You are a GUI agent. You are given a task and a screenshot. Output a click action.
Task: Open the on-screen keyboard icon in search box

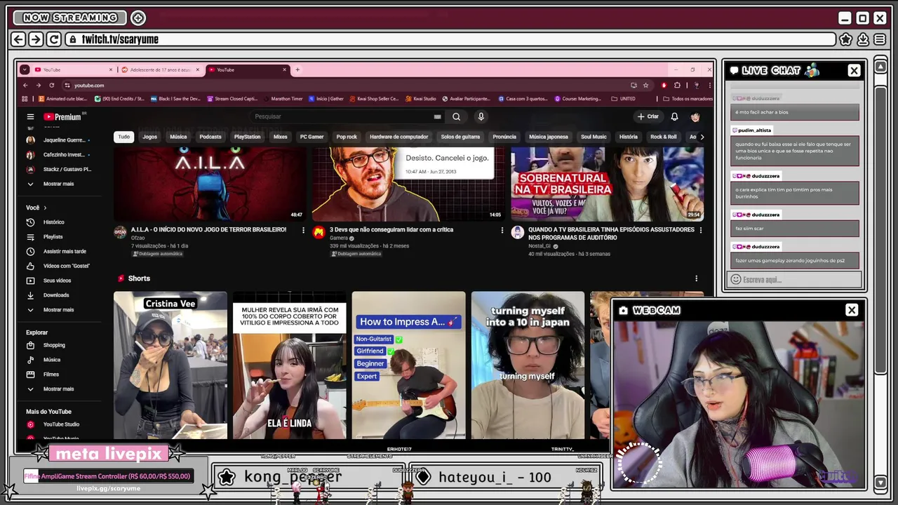(437, 117)
